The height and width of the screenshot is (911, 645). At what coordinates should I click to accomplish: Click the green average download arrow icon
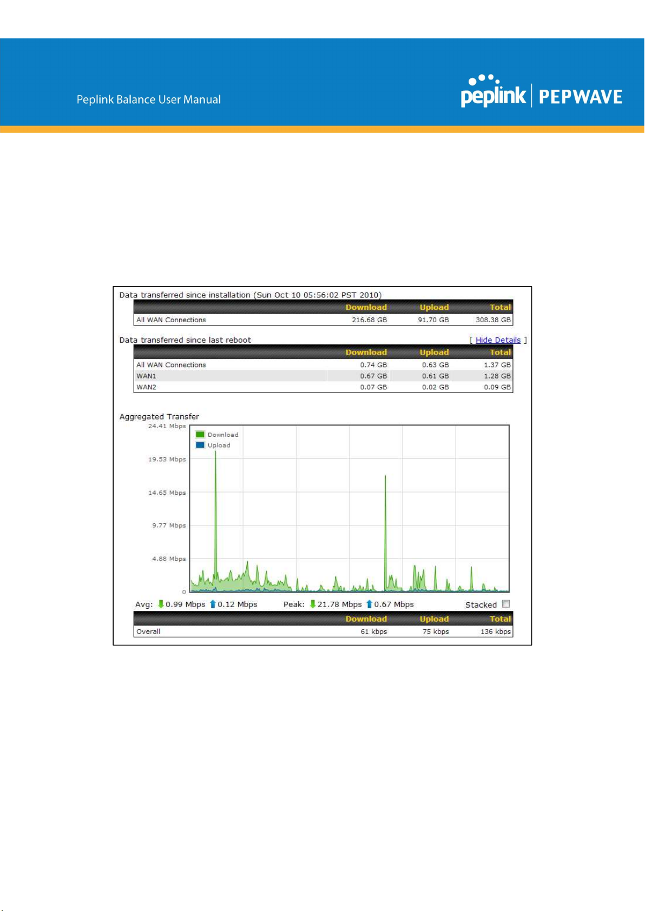click(x=161, y=604)
